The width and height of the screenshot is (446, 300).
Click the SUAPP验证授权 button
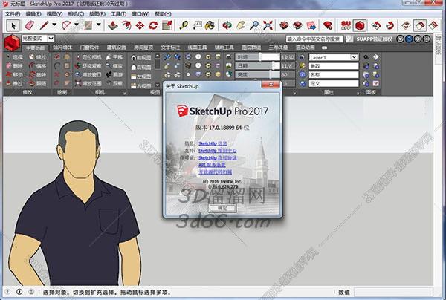pyautogui.click(x=374, y=39)
